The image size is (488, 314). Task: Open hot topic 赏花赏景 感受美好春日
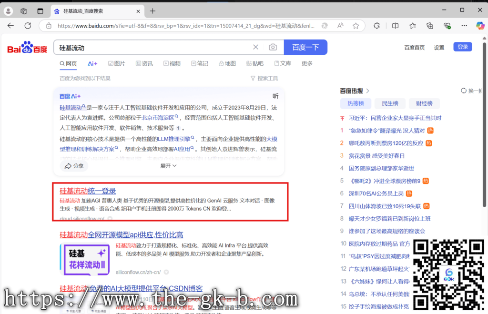coord(376,156)
